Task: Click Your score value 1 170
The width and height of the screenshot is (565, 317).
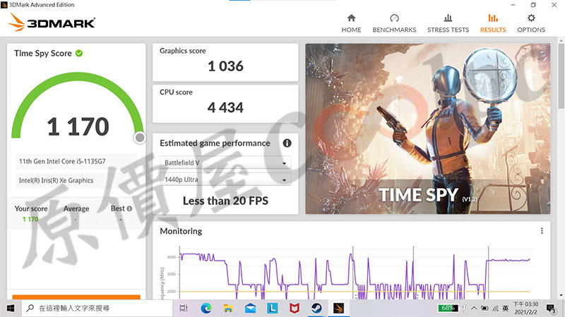Action: 30,219
